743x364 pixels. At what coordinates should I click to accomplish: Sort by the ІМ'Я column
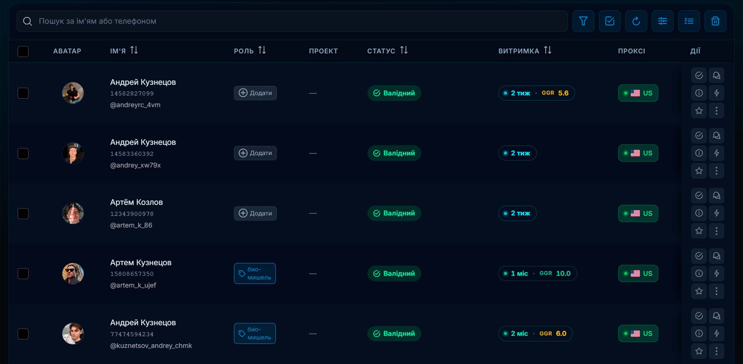tap(134, 50)
